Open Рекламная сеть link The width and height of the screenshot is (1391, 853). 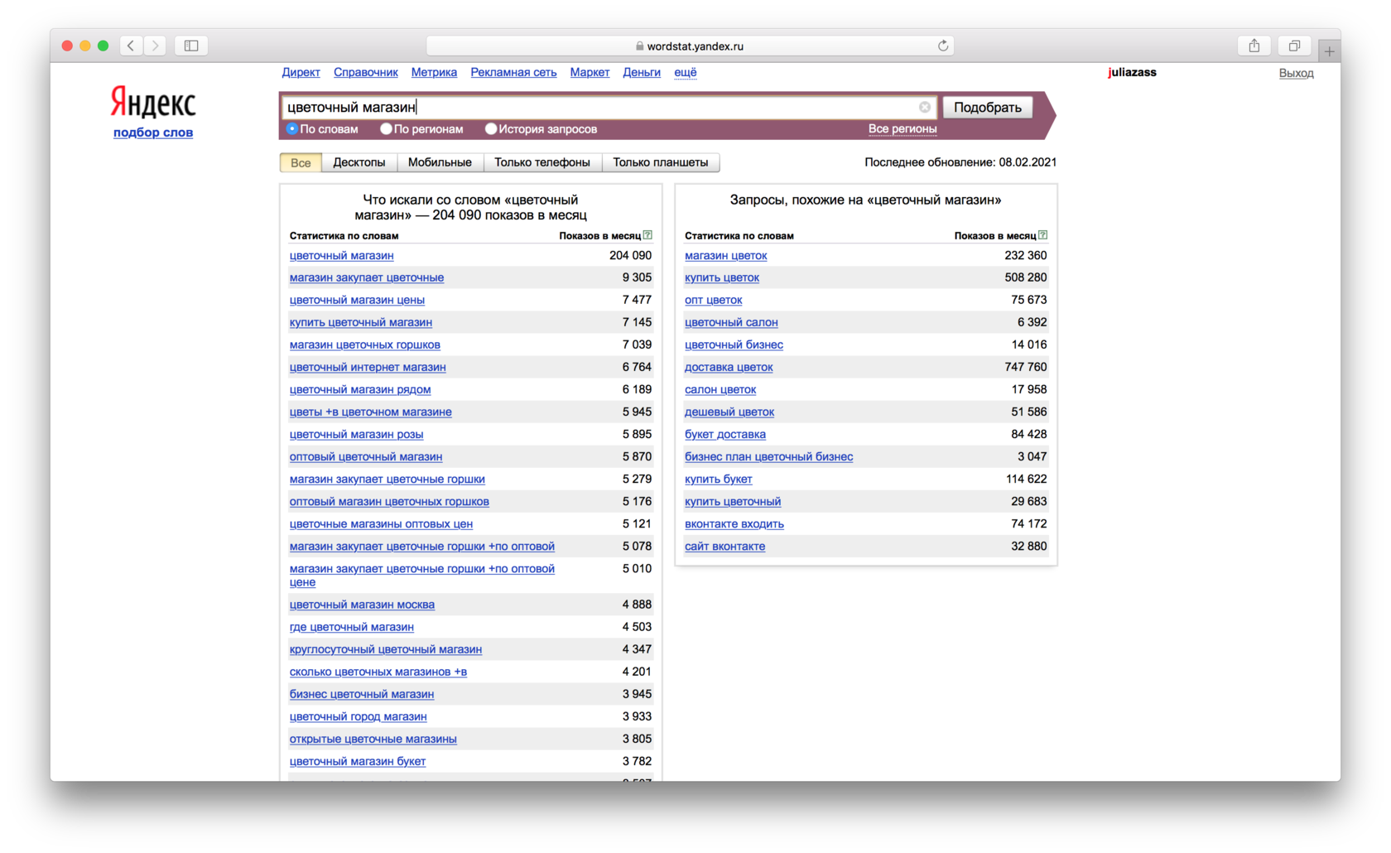tap(513, 72)
